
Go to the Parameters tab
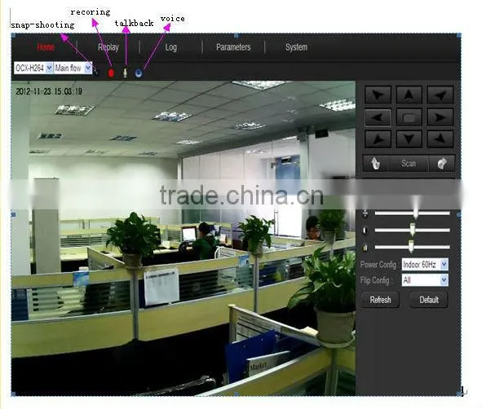pos(233,47)
